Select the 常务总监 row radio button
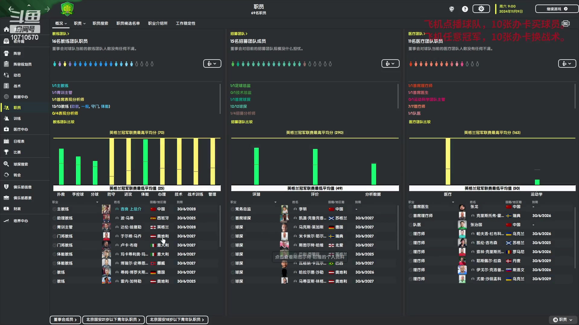Viewport: 579px width, 325px height. (x=233, y=209)
